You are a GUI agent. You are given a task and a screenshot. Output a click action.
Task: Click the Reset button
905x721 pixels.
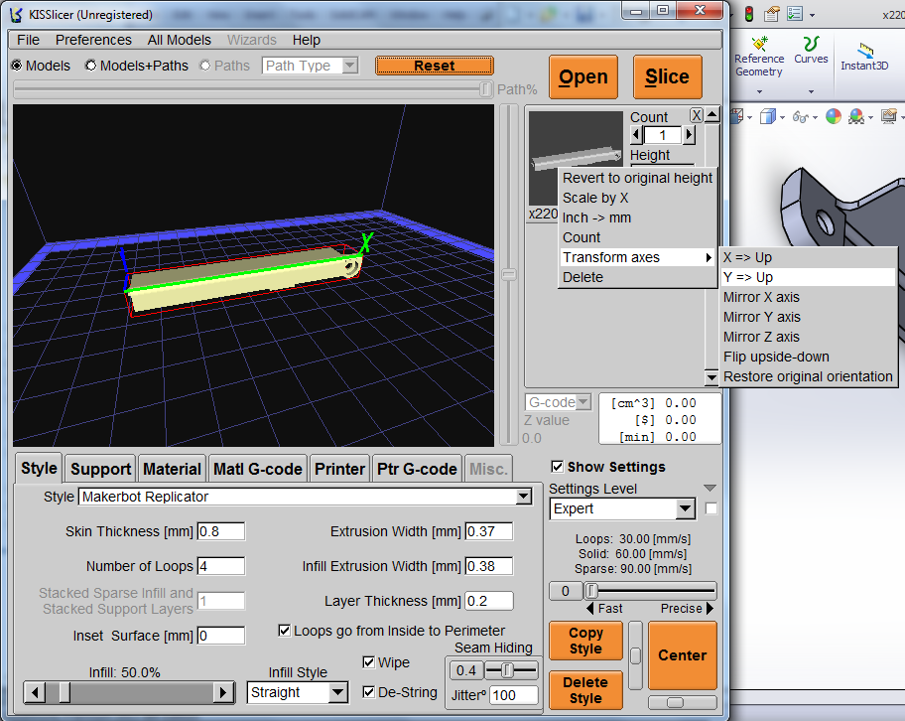point(434,66)
